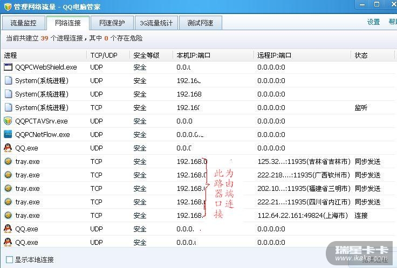Switch to the 测试网速 tab
This screenshot has height=268, width=397.
coord(201,23)
